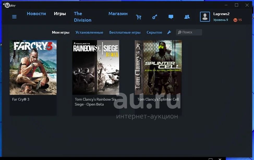Click the 15 units balance

coord(240,20)
